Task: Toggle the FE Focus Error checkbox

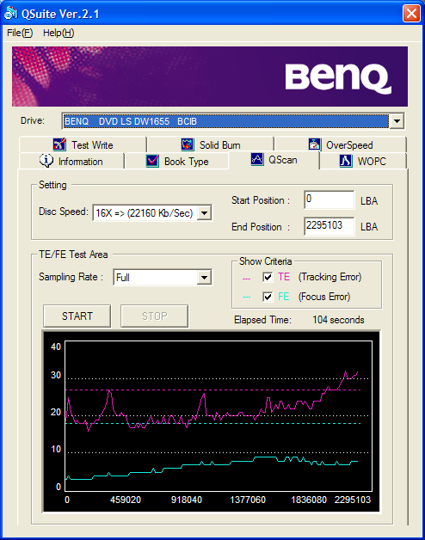Action: click(x=268, y=297)
